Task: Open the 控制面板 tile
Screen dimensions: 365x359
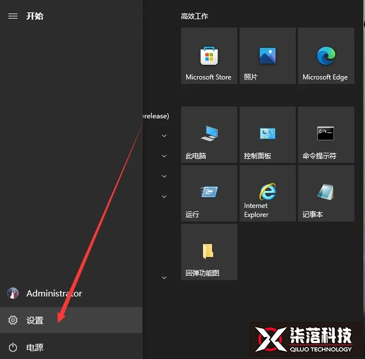Action: (x=268, y=135)
